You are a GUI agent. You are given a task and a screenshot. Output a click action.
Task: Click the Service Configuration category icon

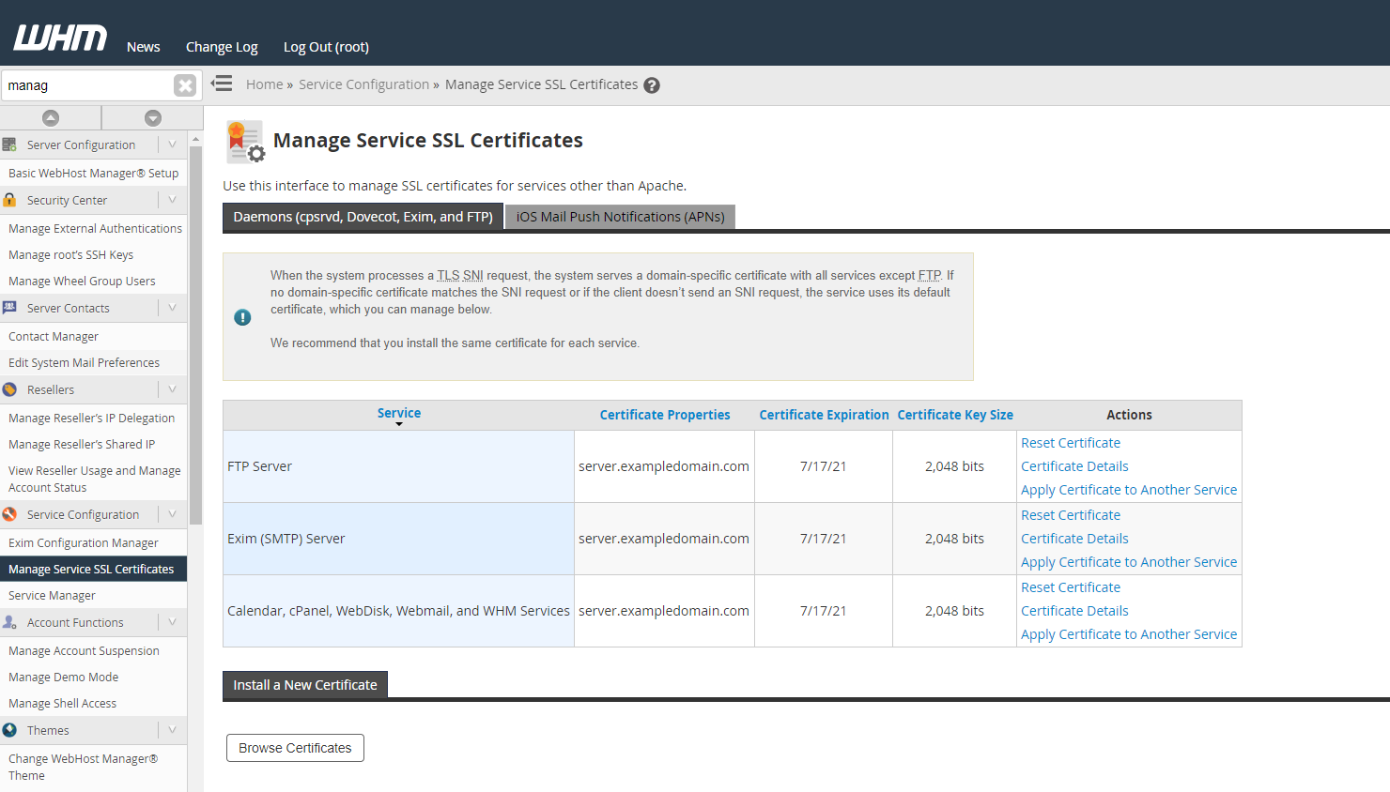pyautogui.click(x=9, y=514)
